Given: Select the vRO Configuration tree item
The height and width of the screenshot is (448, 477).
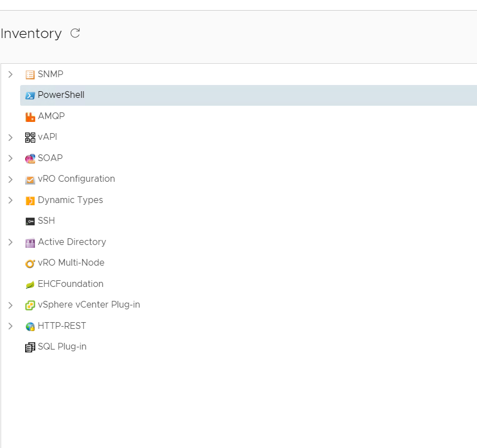Looking at the screenshot, I should (x=78, y=179).
